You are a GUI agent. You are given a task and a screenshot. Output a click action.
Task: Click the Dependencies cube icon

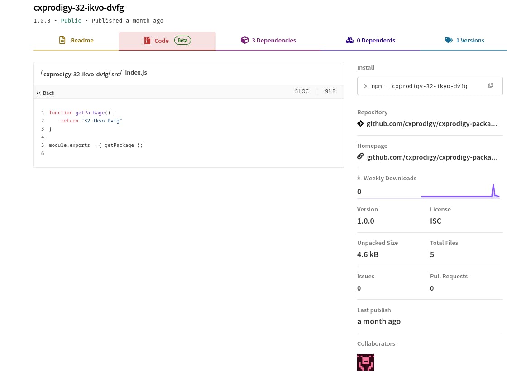[244, 40]
